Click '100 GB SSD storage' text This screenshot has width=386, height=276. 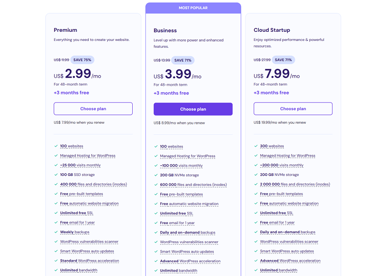pyautogui.click(x=77, y=175)
